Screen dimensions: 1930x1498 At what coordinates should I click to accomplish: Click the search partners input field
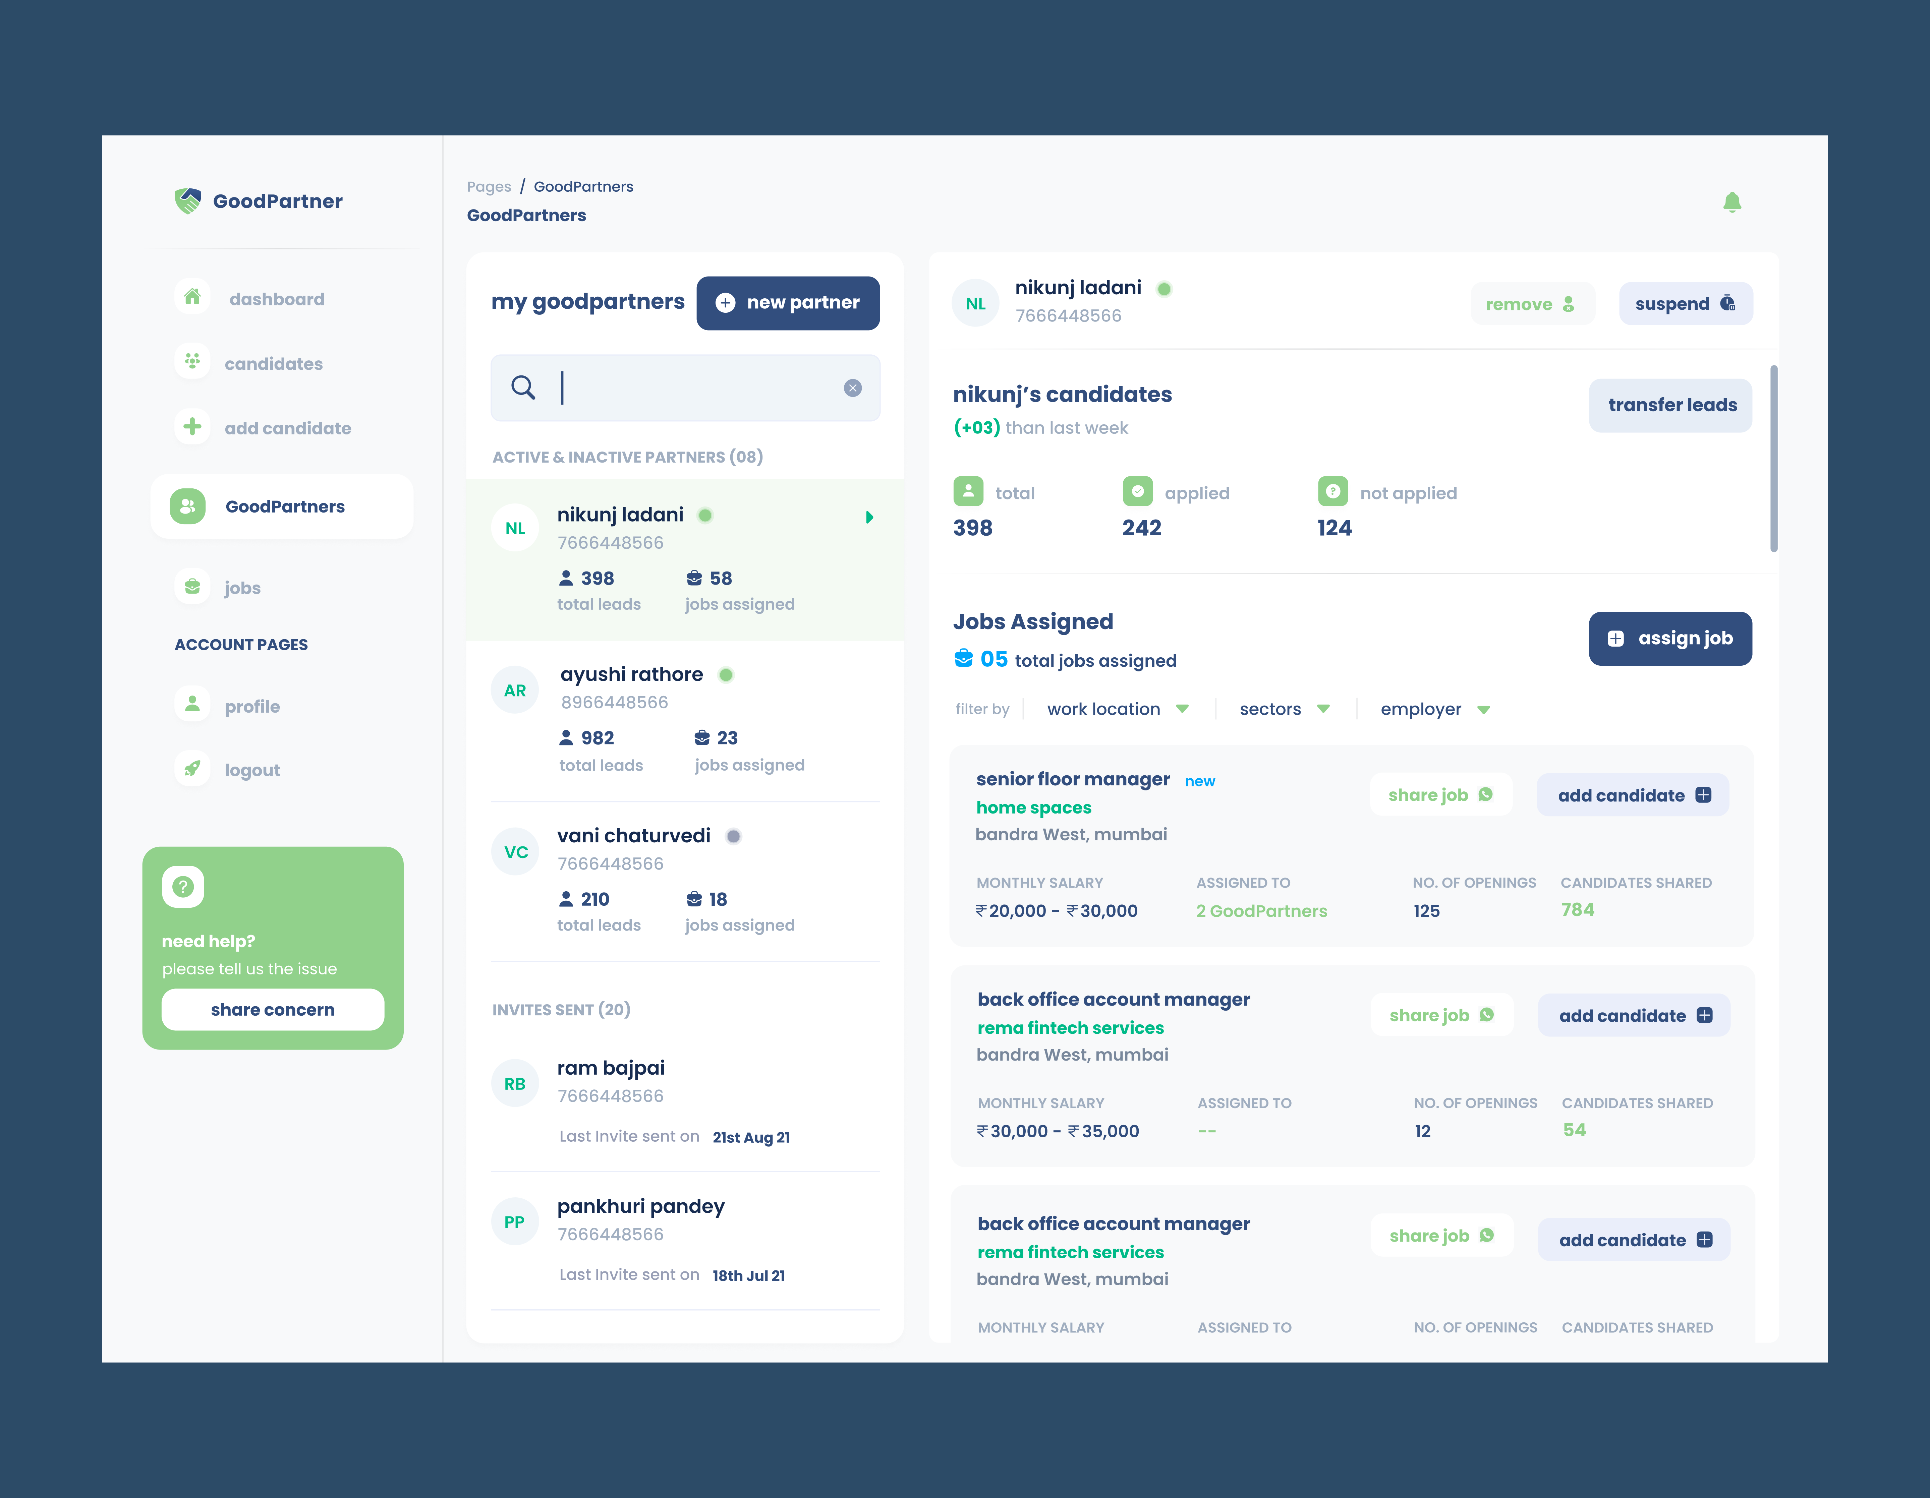tap(686, 388)
